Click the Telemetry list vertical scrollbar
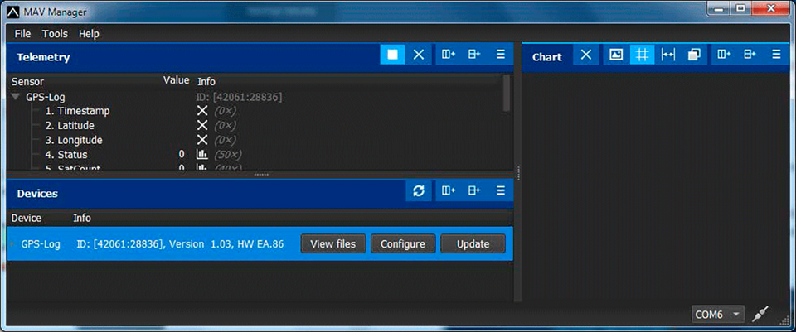This screenshot has height=332, width=796. coord(506,93)
